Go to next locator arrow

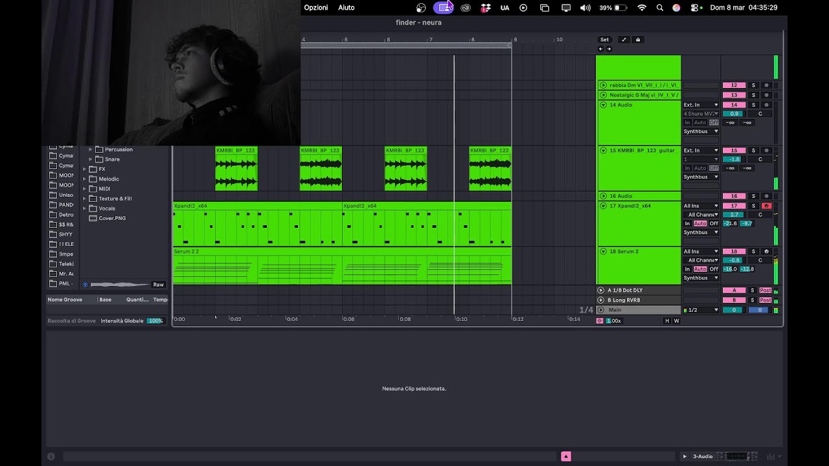pos(609,49)
